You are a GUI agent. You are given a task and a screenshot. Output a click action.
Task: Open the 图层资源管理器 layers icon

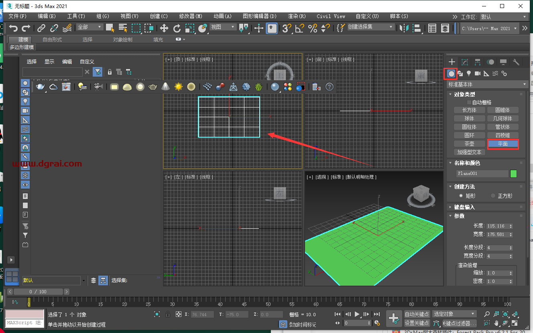pos(445,28)
